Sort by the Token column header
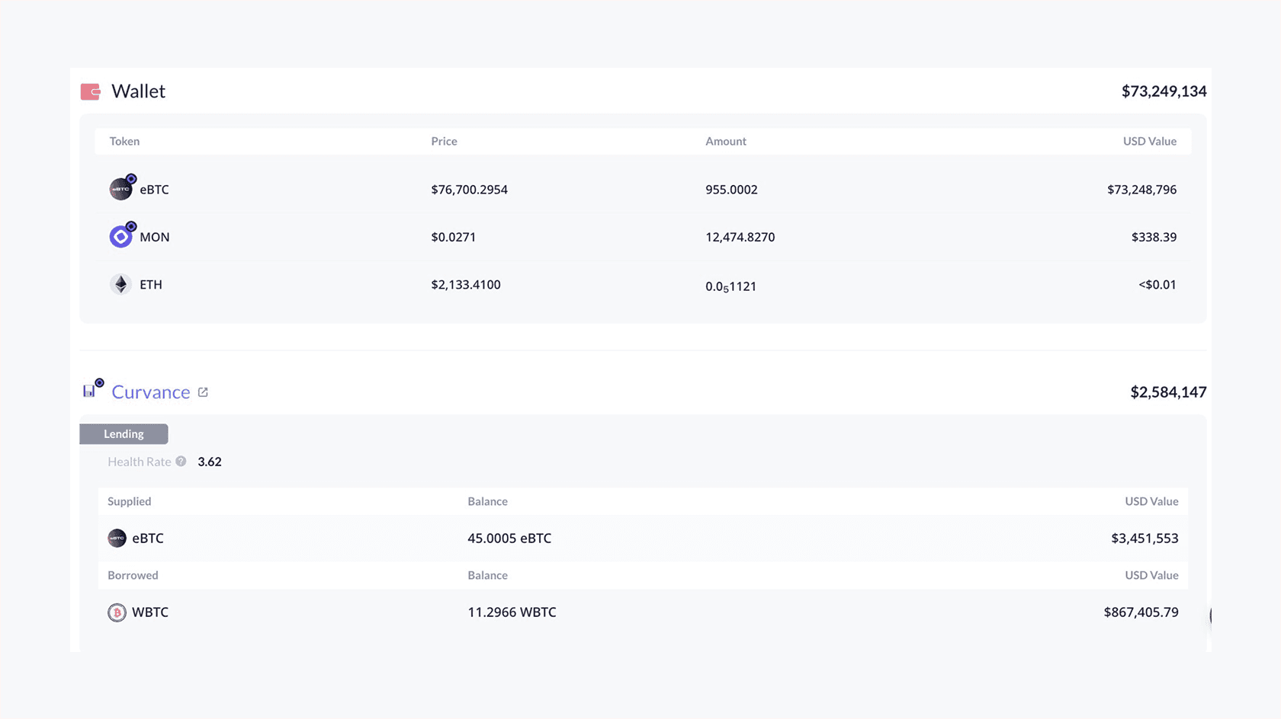Screen dimensions: 1281x719 click(x=124, y=142)
